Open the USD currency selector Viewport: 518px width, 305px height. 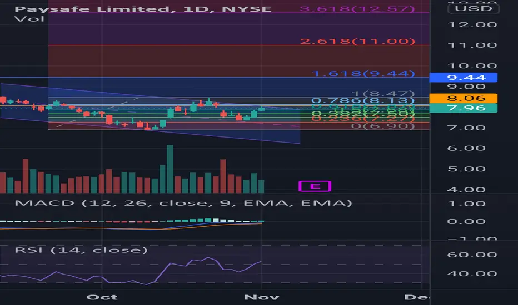[474, 8]
